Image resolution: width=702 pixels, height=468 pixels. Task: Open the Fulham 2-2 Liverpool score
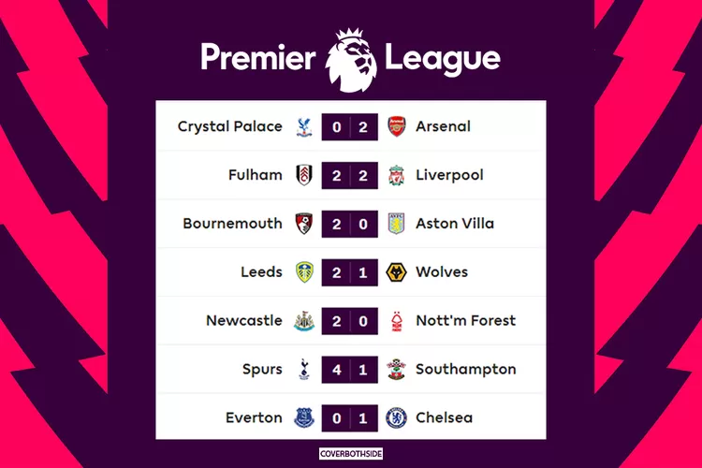350,175
